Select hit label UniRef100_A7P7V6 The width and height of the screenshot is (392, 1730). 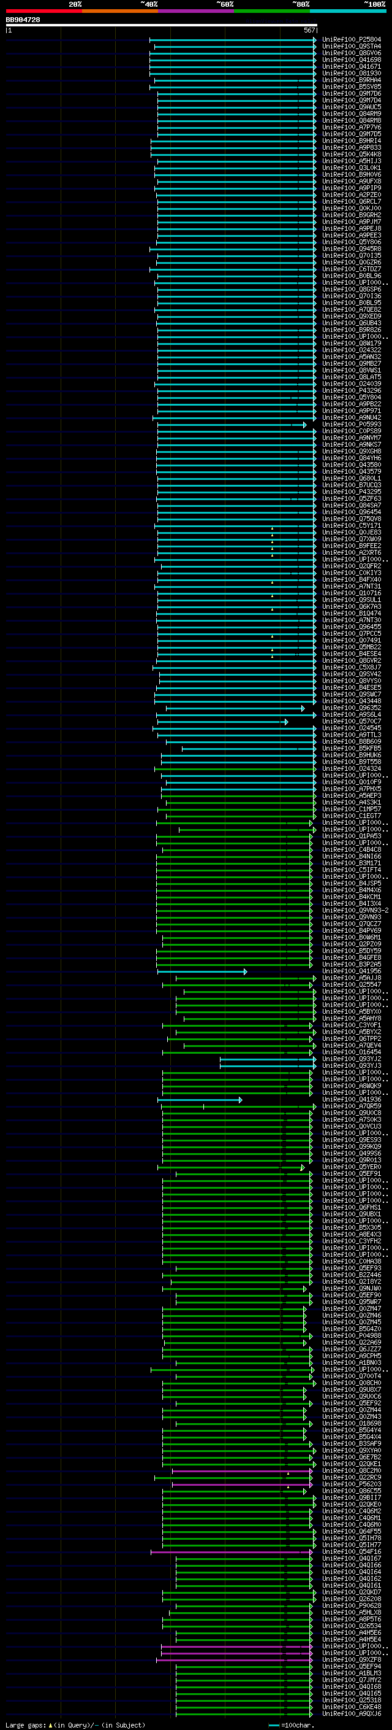tap(351, 127)
